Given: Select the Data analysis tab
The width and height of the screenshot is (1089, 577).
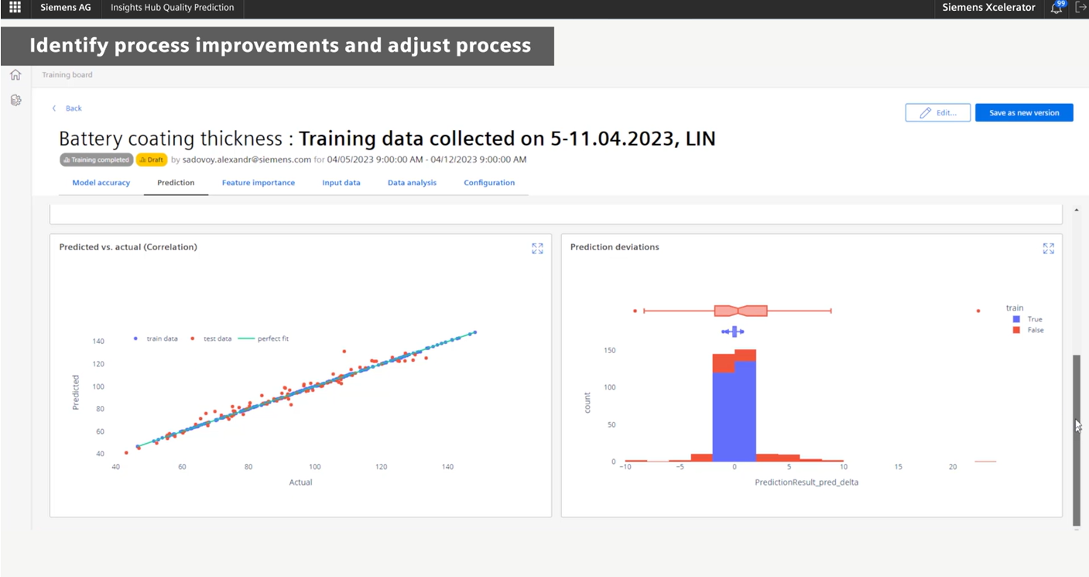Looking at the screenshot, I should click(411, 183).
